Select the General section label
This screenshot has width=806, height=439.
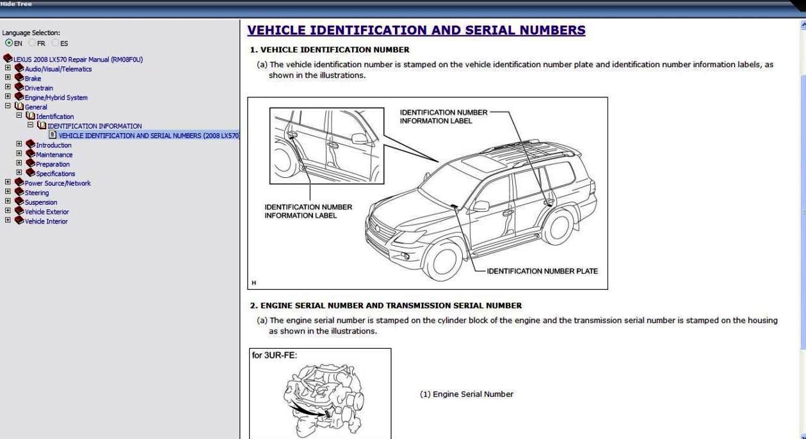pos(36,108)
